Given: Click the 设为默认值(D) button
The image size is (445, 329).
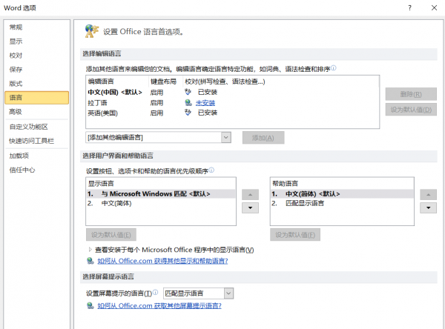Looking at the screenshot, I should 411,110.
